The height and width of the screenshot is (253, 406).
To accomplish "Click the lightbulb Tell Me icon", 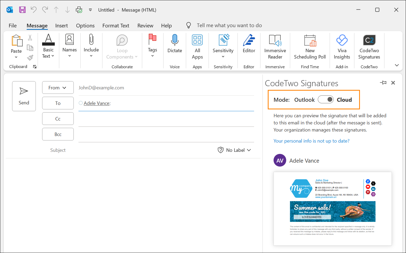I will pos(189,25).
